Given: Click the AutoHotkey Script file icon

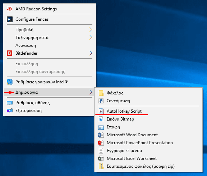Looking at the screenshot, I should (x=101, y=111).
